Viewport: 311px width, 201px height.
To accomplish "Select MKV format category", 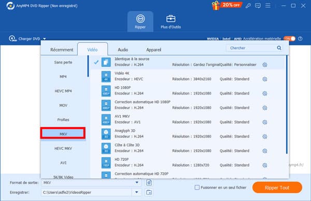I will coord(63,134).
